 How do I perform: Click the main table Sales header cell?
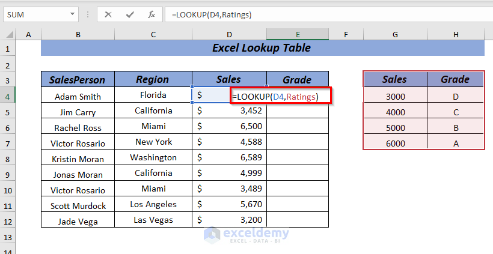tap(230, 79)
